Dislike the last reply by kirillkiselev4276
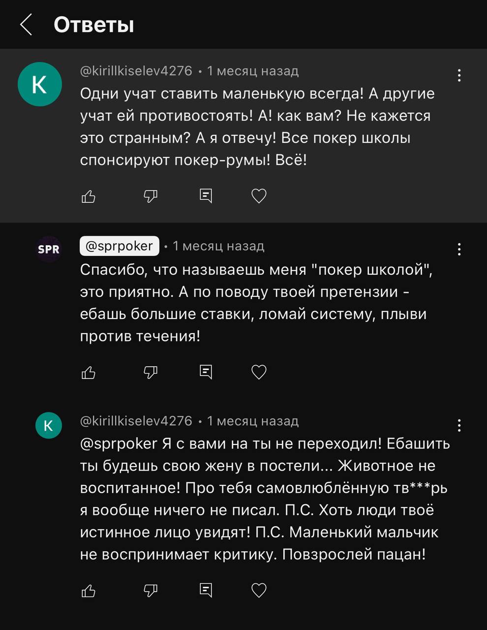 (151, 590)
